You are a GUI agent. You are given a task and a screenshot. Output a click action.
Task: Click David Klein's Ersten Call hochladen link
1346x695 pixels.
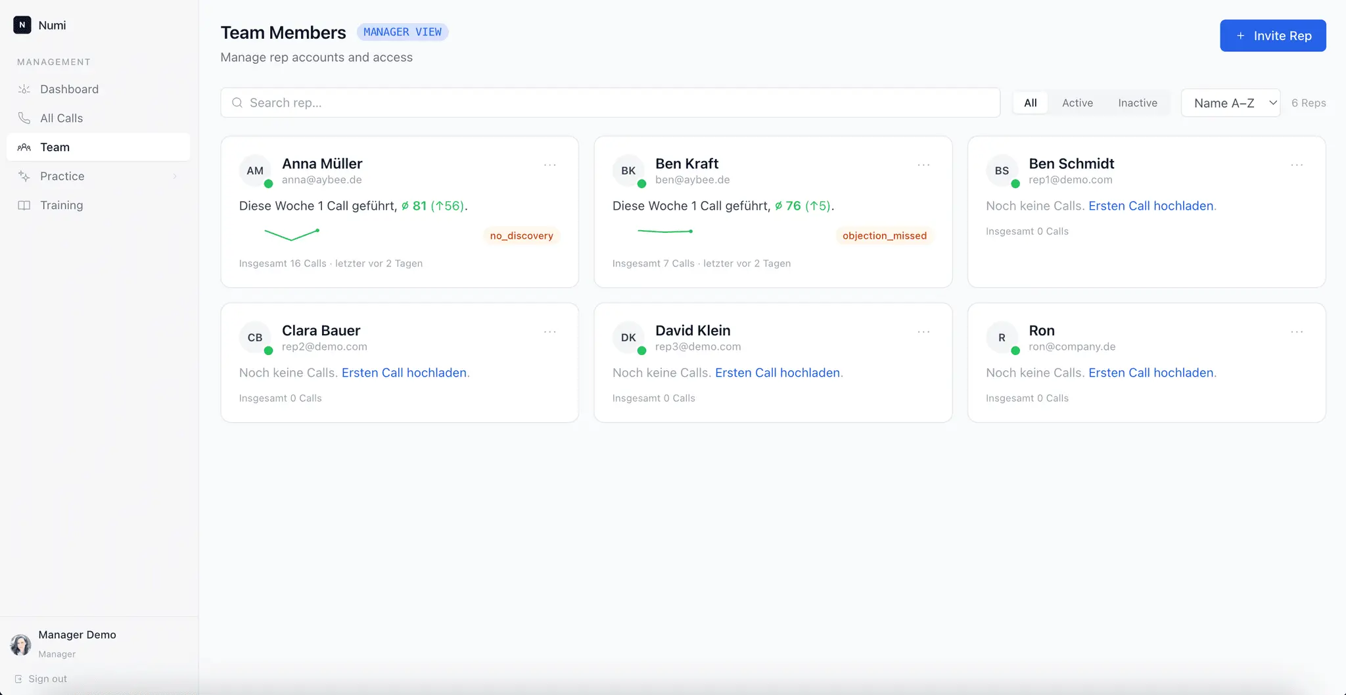click(x=777, y=373)
